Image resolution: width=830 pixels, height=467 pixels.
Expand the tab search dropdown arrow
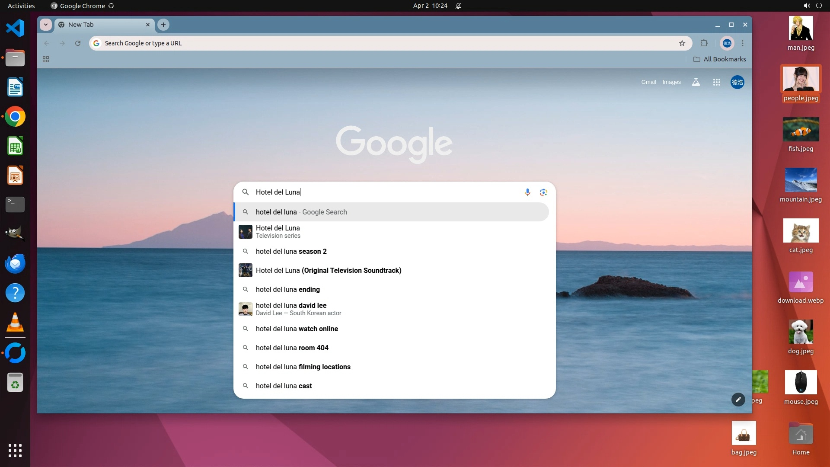(46, 25)
